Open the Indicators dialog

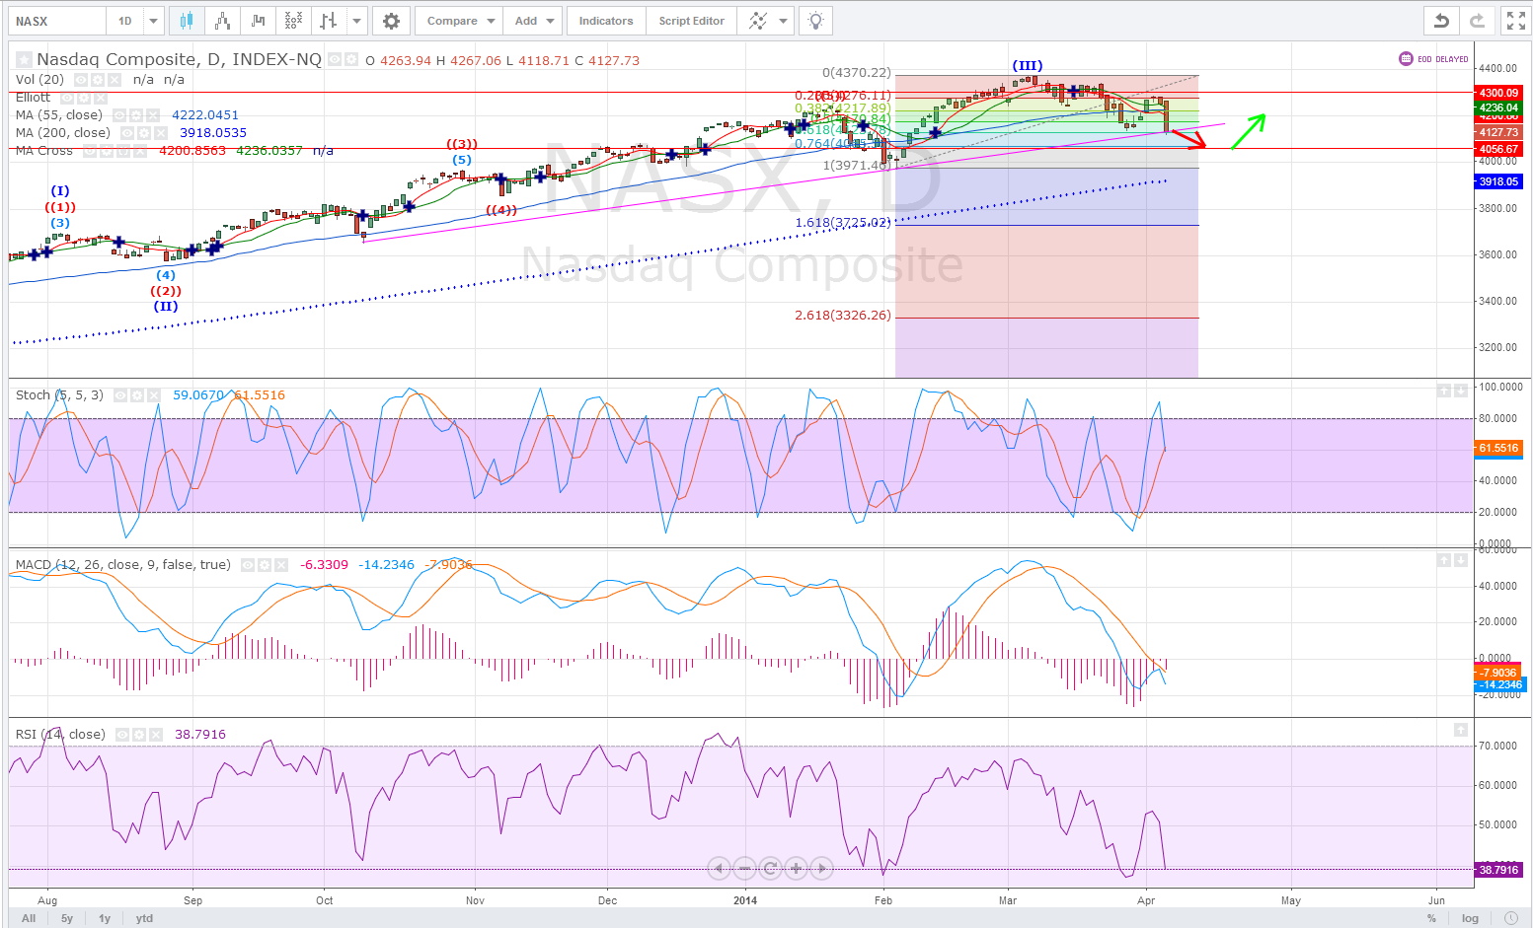(x=606, y=21)
